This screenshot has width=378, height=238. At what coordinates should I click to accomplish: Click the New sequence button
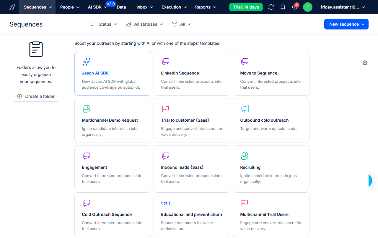coord(346,24)
